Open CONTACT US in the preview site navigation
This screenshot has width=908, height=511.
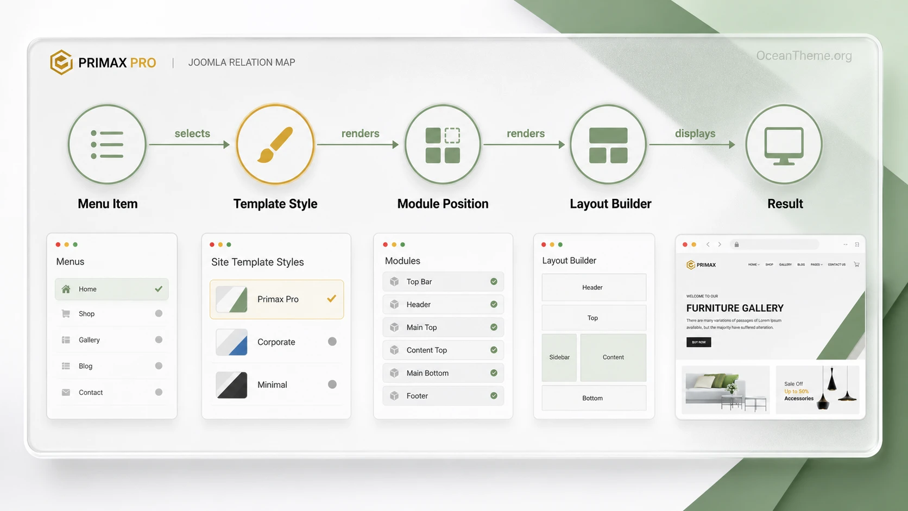coord(836,264)
